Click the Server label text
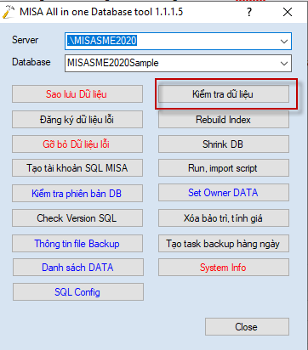 pyautogui.click(x=25, y=40)
